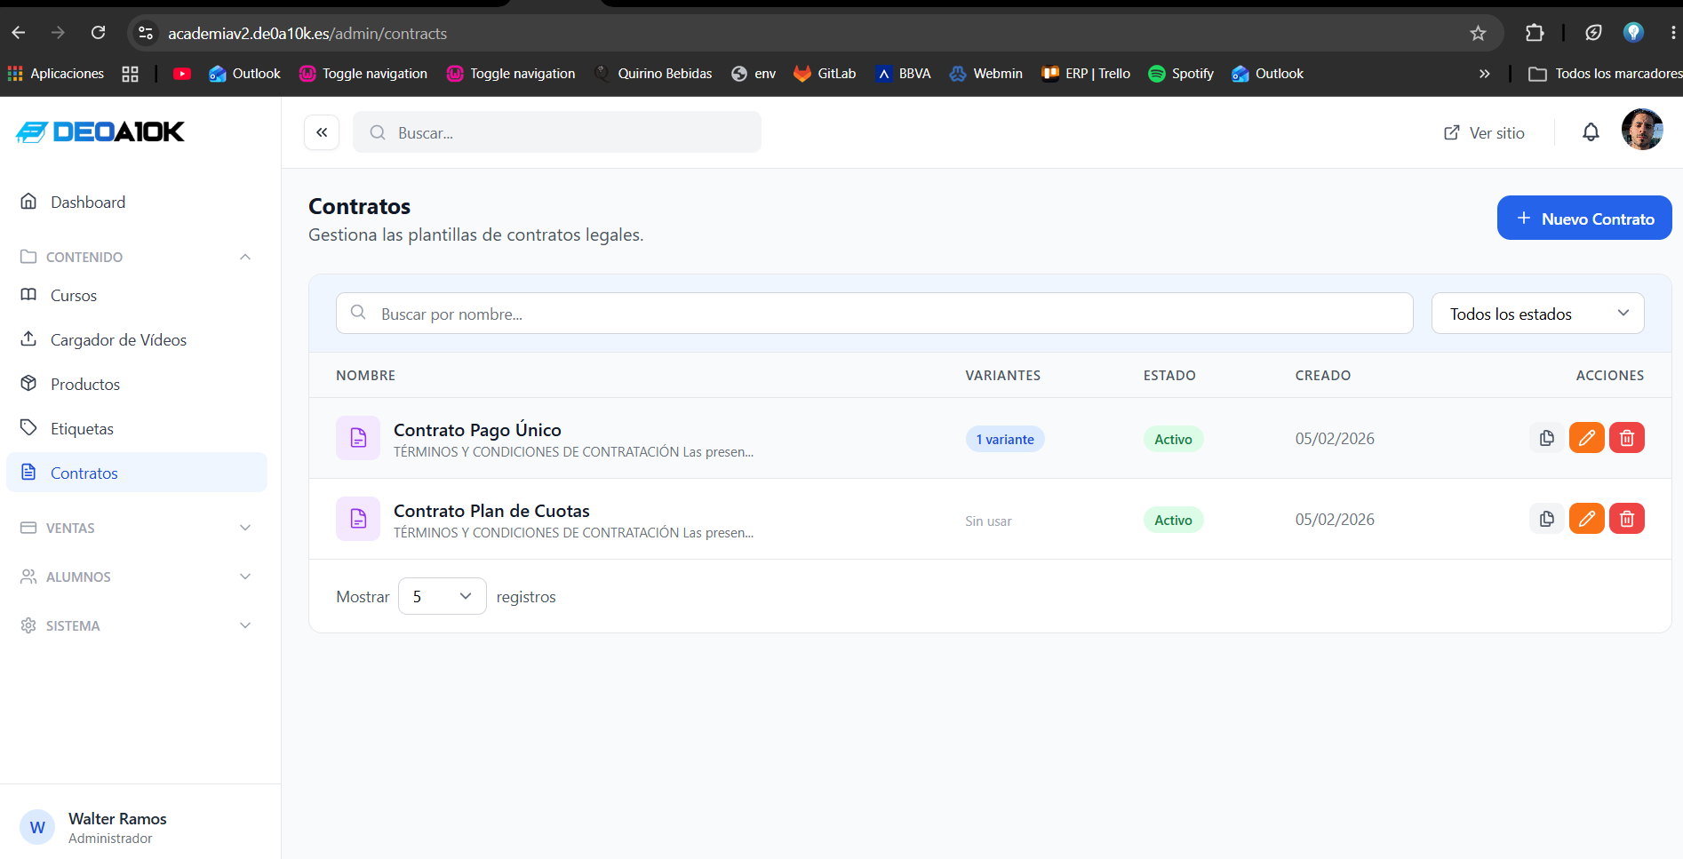Open the browser extensions puzzle icon

coord(1535,33)
